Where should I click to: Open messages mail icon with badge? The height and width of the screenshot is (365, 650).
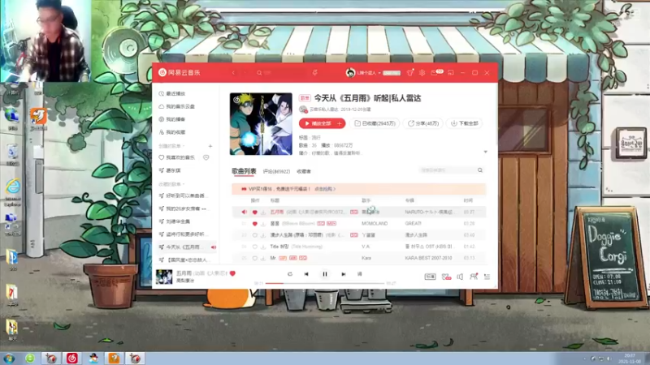[435, 72]
